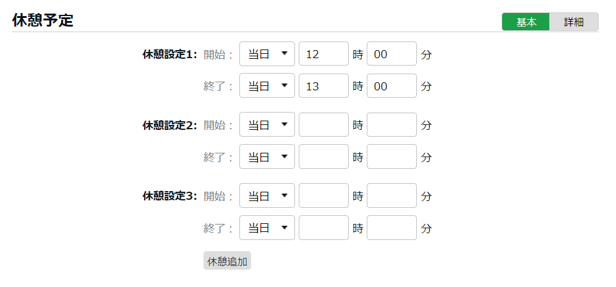The image size is (616, 287).
Task: Select 休憩設定3 start minute field
Action: point(391,195)
